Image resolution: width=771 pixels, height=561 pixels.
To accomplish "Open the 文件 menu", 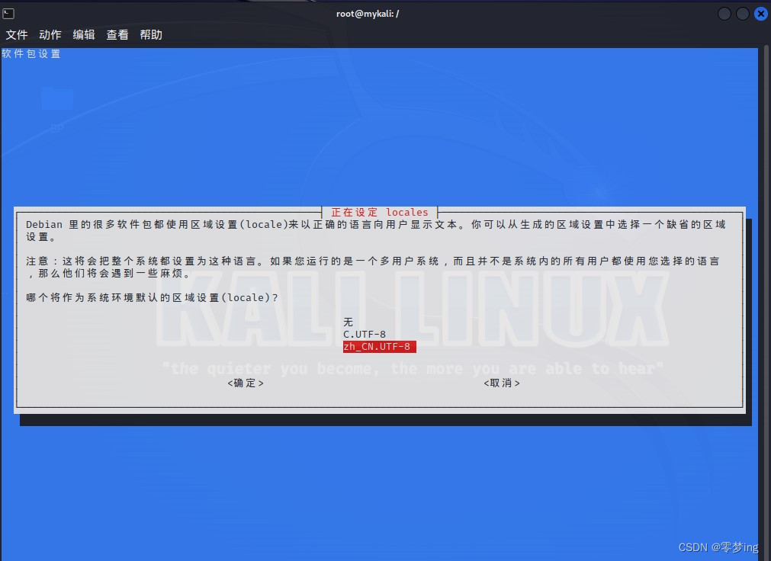I will coord(16,35).
